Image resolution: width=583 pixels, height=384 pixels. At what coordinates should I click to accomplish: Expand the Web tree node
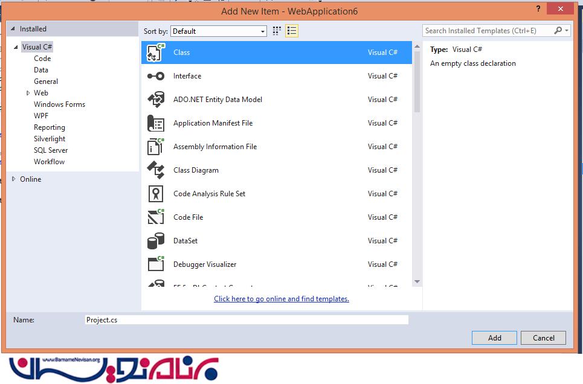[28, 93]
